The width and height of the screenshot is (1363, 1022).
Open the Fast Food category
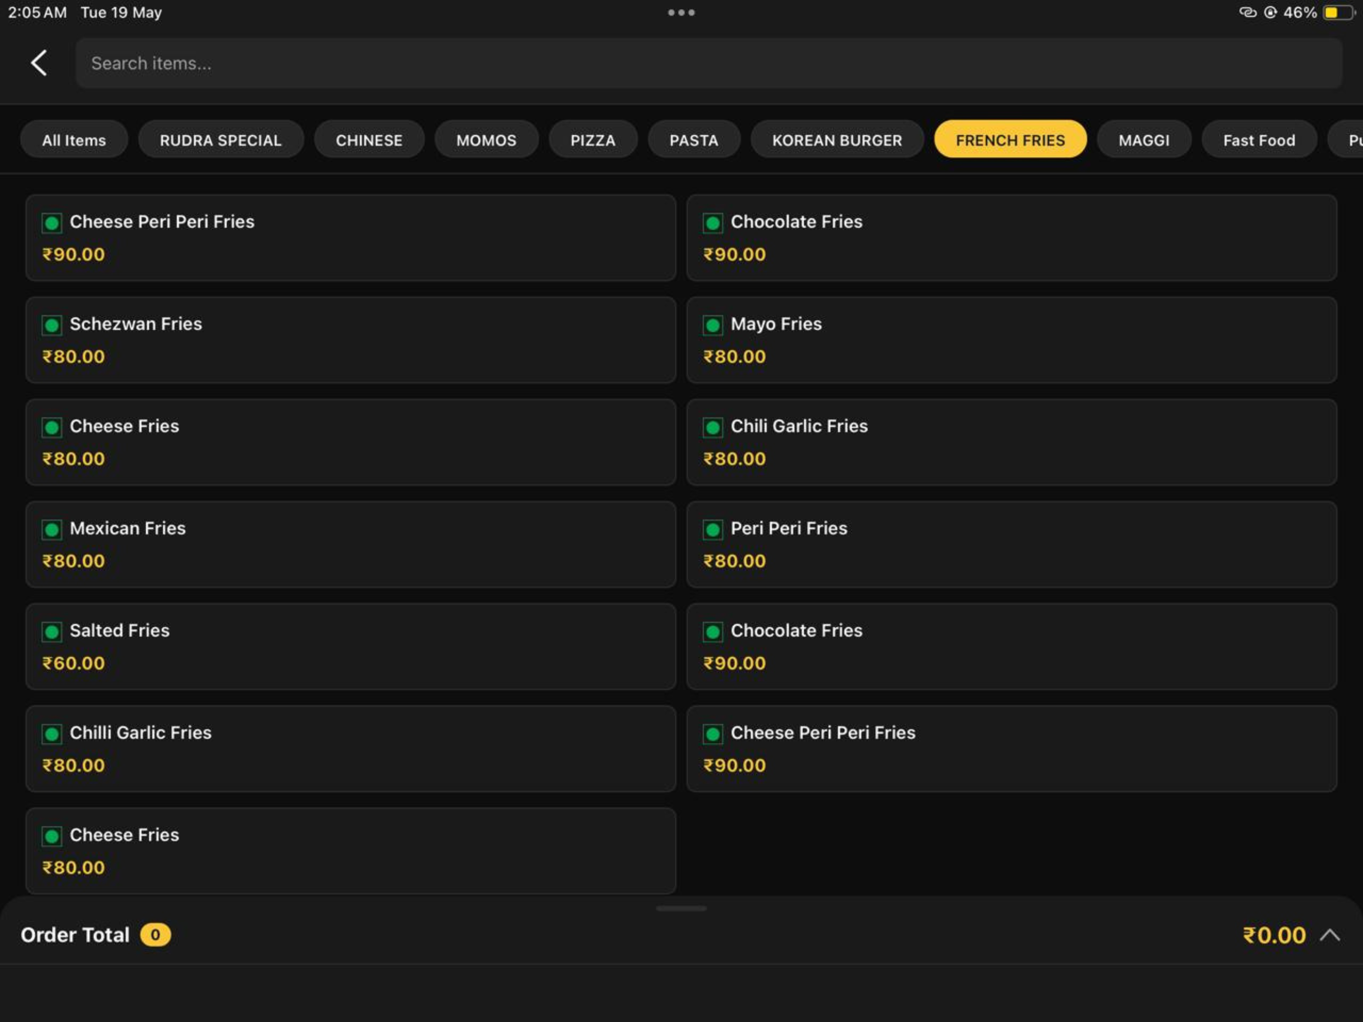(1259, 140)
